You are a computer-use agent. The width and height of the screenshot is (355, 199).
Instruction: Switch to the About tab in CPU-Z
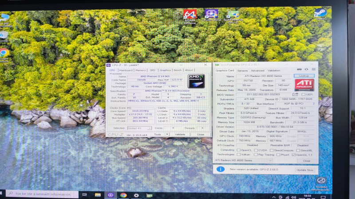click(189, 70)
